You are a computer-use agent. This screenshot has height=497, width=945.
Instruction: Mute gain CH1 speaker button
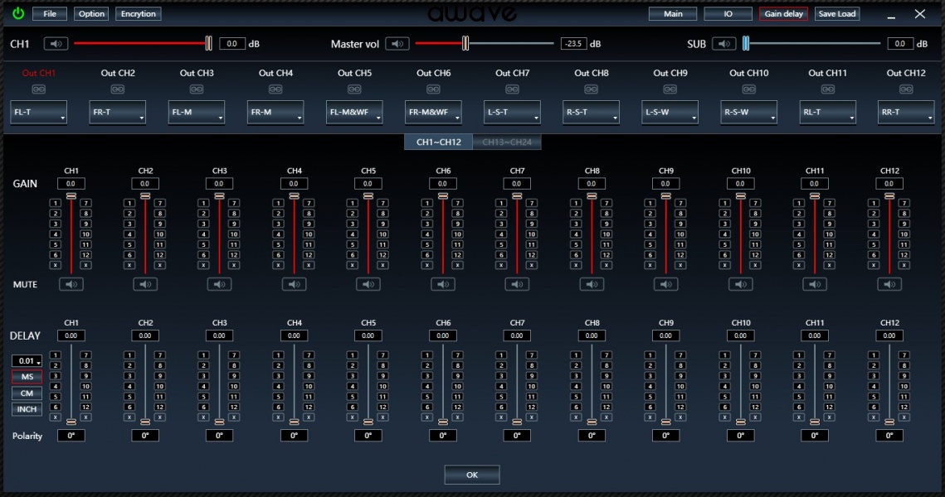coord(71,284)
